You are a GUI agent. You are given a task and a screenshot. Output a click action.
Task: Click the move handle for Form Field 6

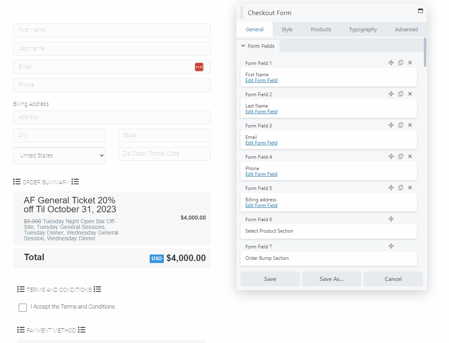point(391,219)
